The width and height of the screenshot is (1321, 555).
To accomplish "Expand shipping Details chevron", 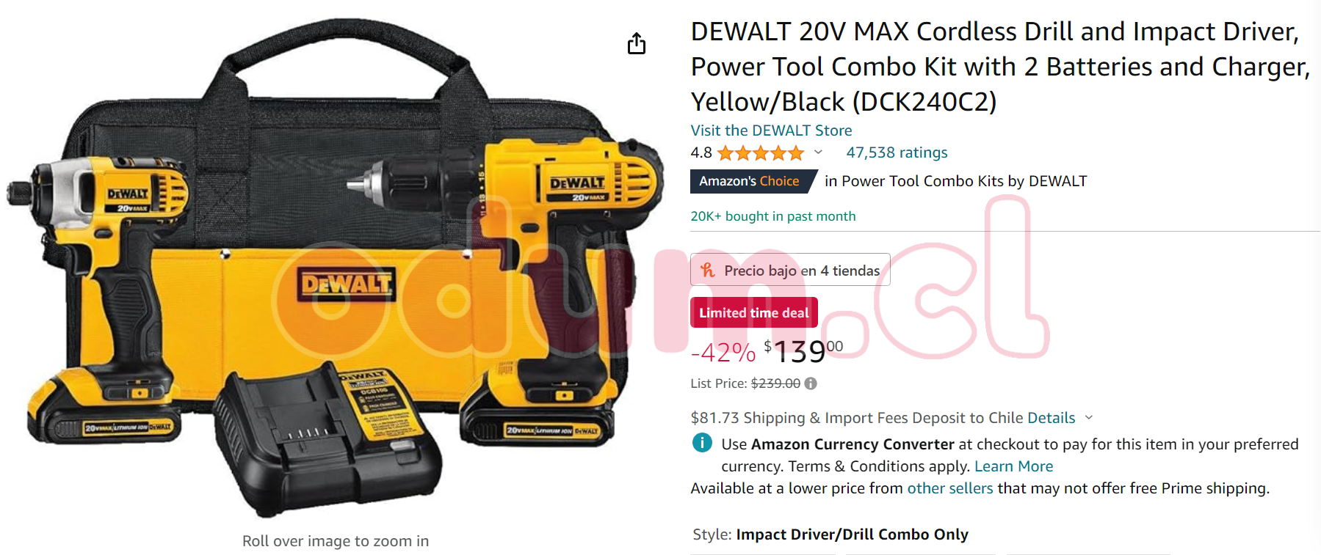I will 1089,417.
